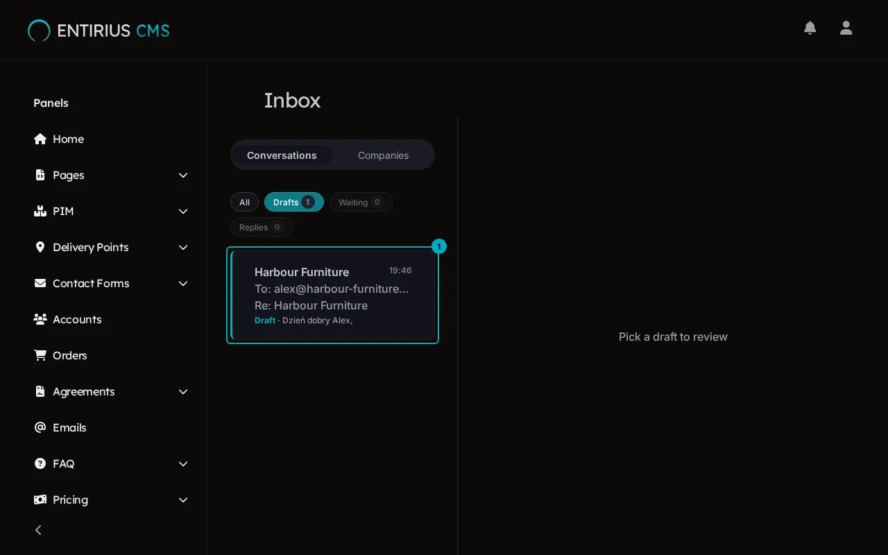Expand the Delivery Points chevron
888x555 pixels.
(183, 247)
